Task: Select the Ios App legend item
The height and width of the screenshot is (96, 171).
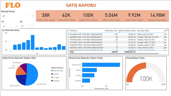Action: pos(55,77)
